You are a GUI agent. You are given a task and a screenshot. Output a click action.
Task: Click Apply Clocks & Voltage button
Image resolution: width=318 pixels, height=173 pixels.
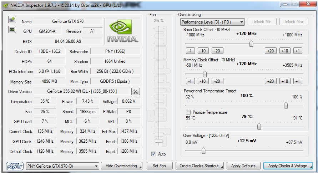tap(288, 166)
